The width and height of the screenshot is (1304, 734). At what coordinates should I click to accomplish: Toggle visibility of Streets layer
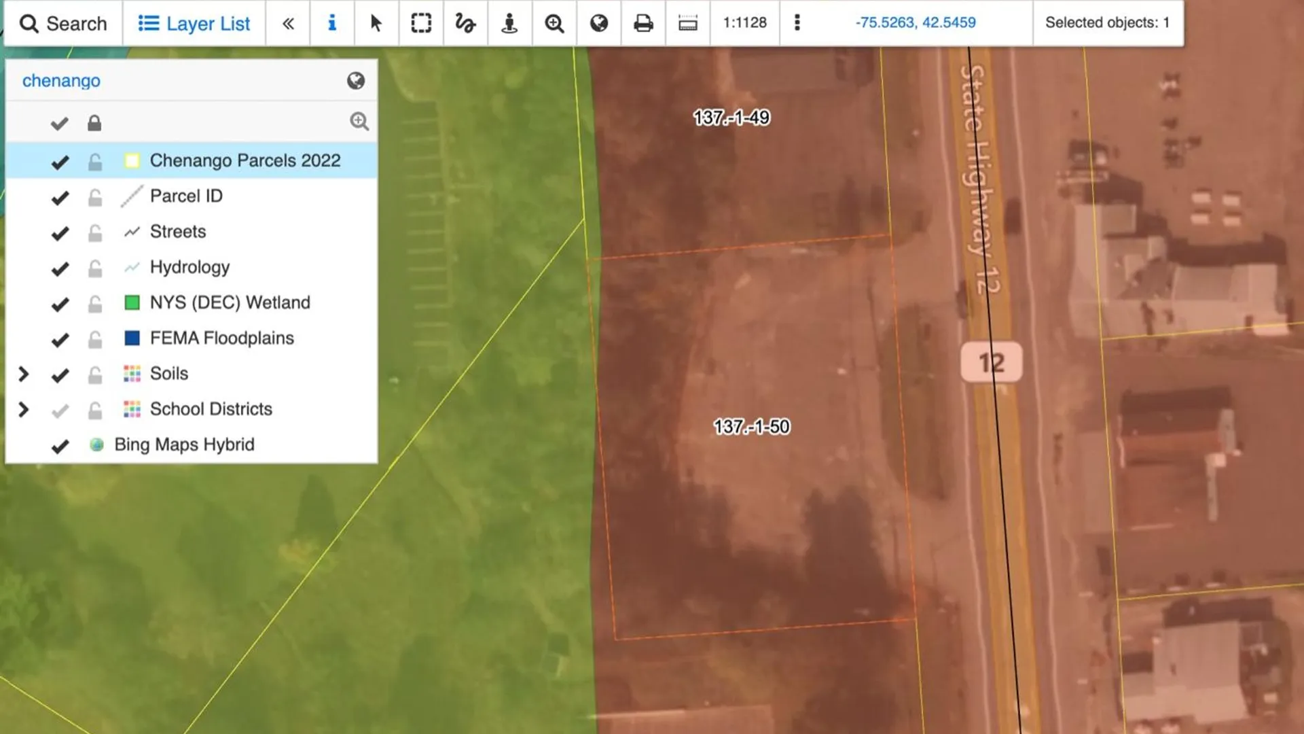coord(60,232)
